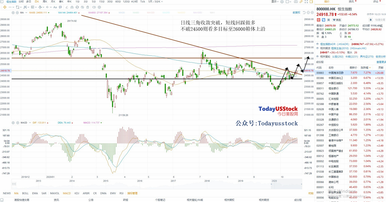Click the link drawings icon in toolbar
This screenshot has height=202, width=386.
coord(94,7)
